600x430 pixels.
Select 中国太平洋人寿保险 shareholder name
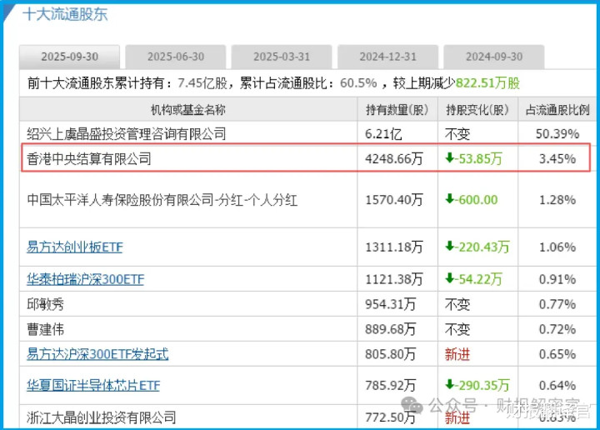pos(162,200)
